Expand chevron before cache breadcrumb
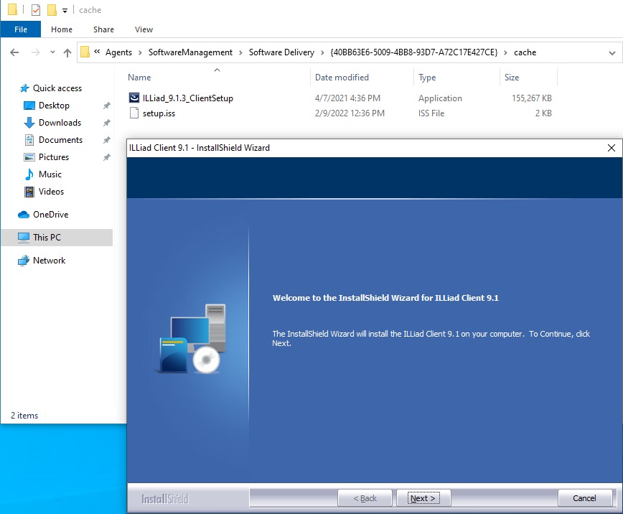Viewport: 623px width, 514px height. tap(505, 52)
